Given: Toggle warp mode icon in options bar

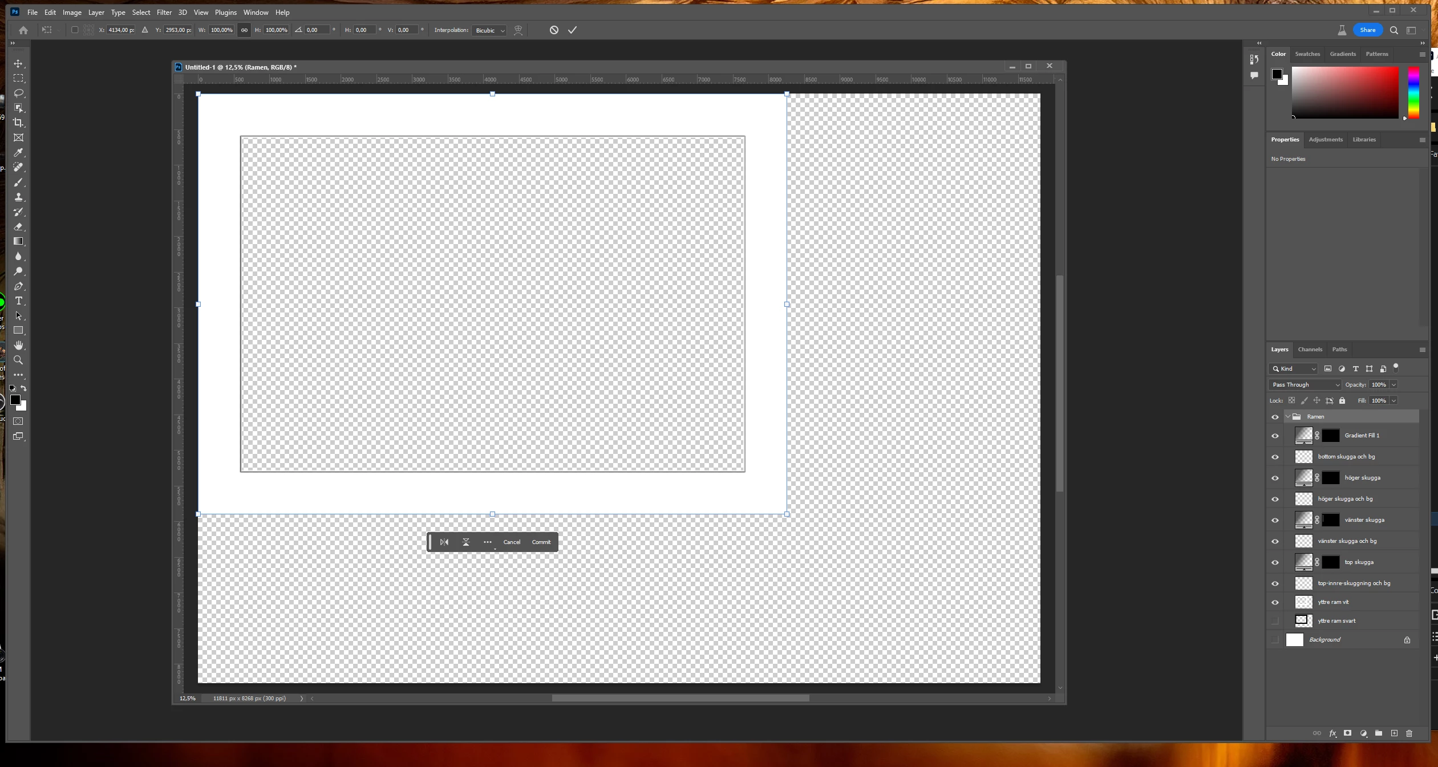Looking at the screenshot, I should click(x=518, y=30).
